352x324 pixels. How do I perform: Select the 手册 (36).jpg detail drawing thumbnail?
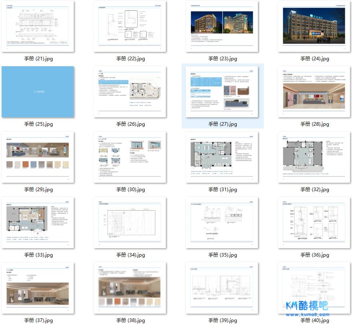[315, 223]
